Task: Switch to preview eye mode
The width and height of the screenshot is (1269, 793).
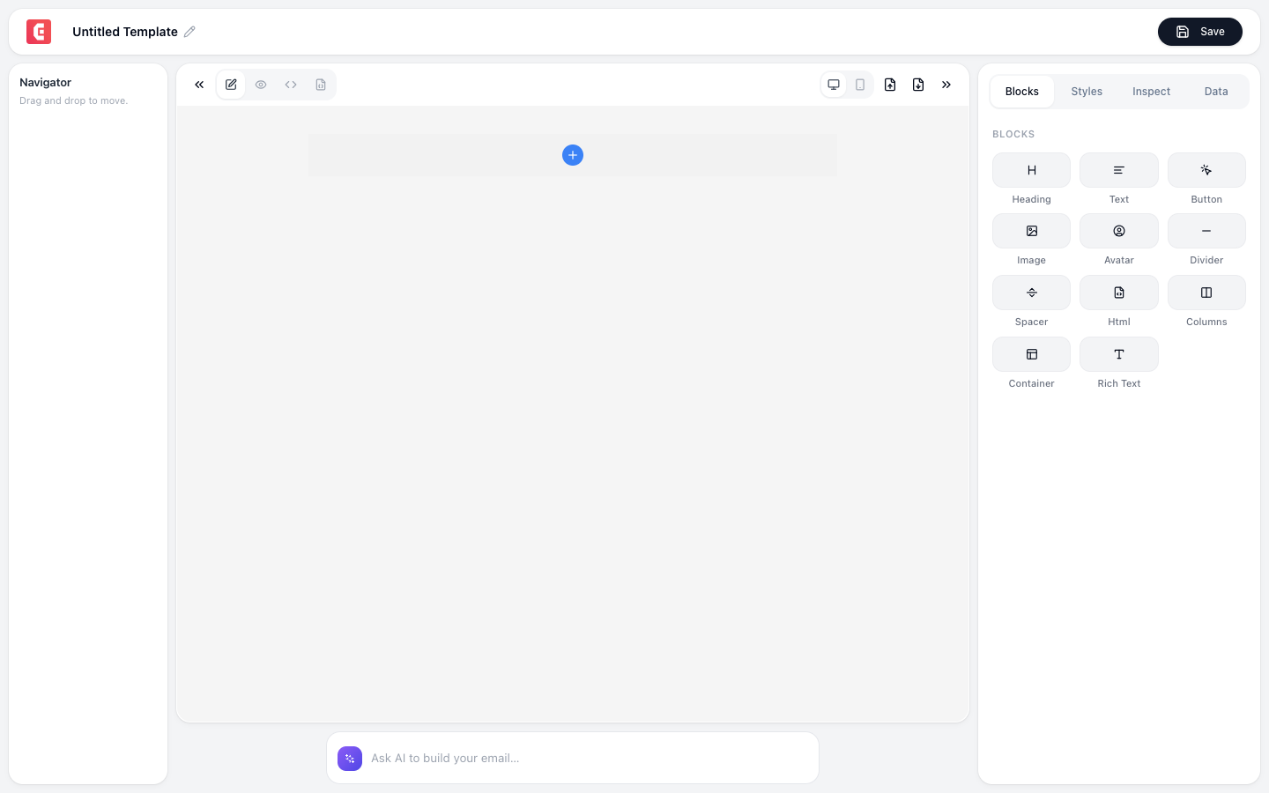Action: (261, 85)
